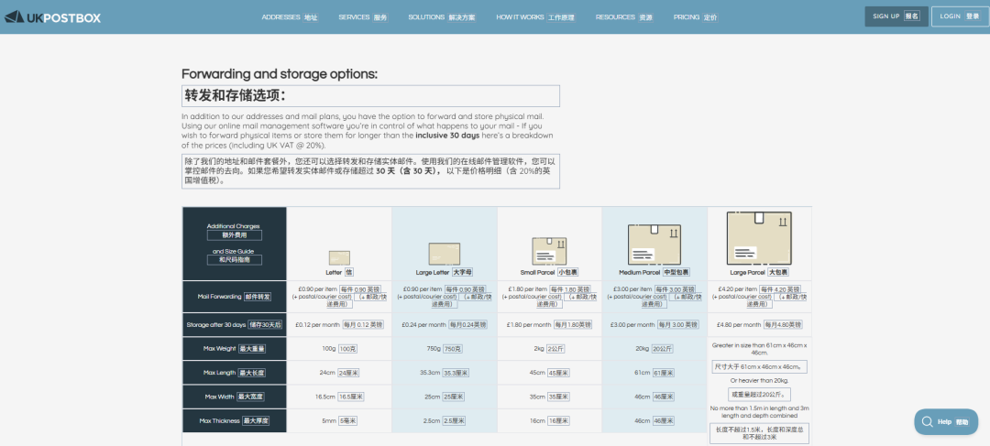
Task: Expand the Services navigation menu
Action: click(362, 17)
